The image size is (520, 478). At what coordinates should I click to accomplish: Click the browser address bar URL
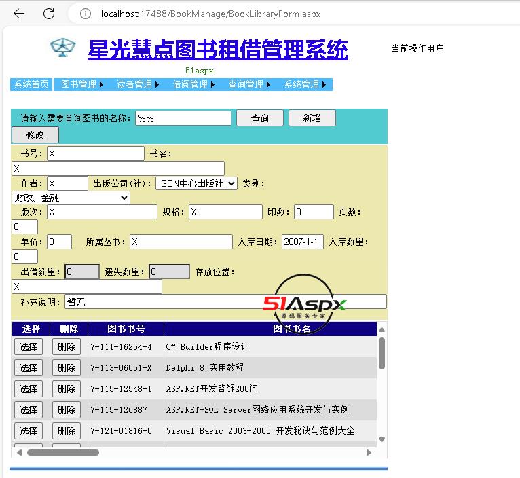pyautogui.click(x=210, y=14)
